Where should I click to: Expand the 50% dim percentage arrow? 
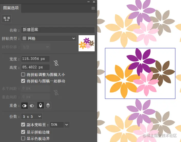(67, 125)
